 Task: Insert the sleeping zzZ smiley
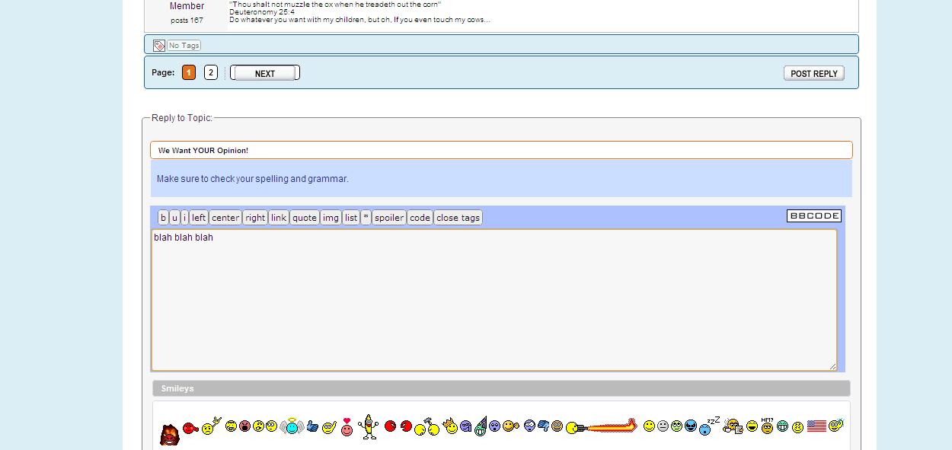click(x=708, y=426)
